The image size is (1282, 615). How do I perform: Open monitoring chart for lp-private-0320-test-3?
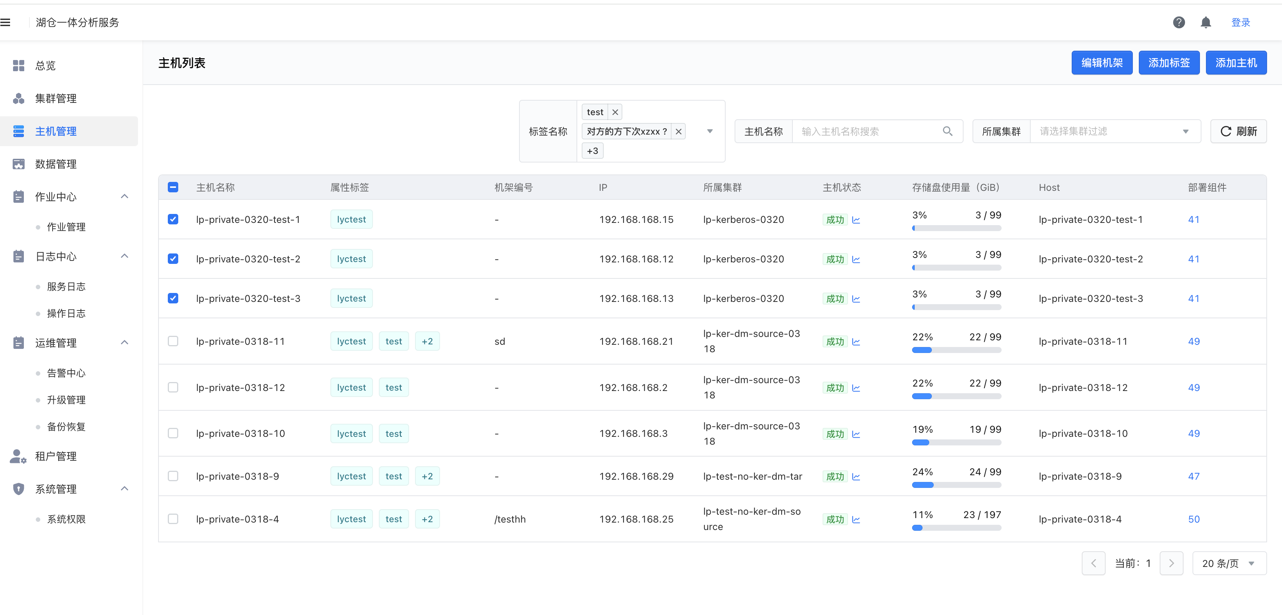[856, 299]
